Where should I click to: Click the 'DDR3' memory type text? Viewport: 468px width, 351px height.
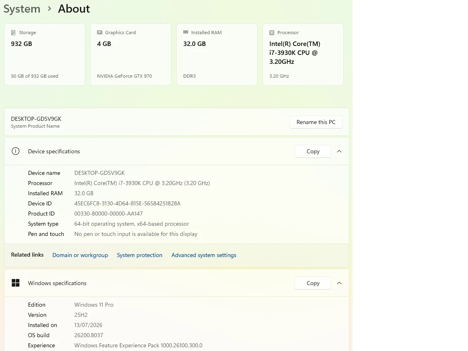pyautogui.click(x=190, y=76)
